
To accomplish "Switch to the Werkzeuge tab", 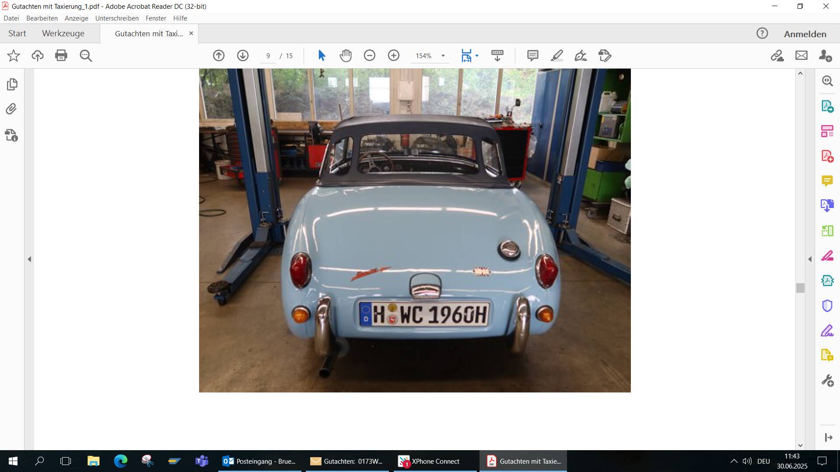I will [x=63, y=34].
